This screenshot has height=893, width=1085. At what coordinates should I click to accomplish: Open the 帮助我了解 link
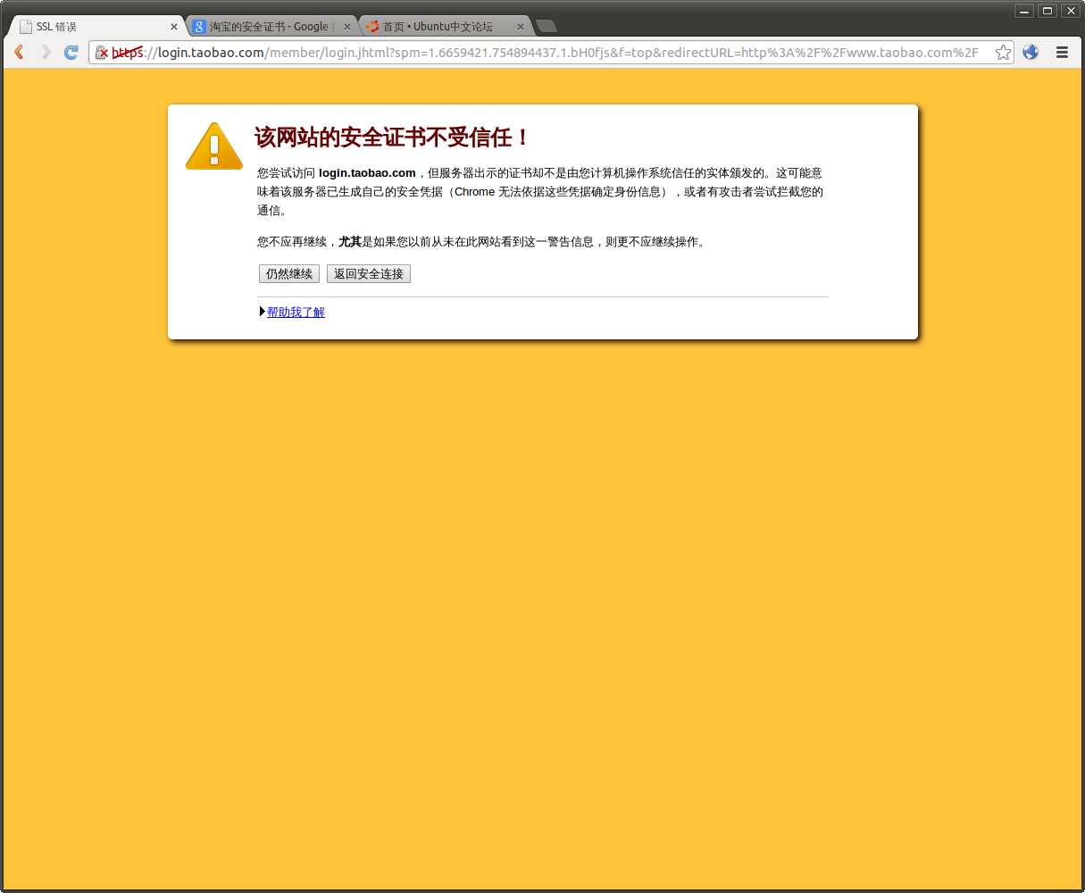(296, 312)
